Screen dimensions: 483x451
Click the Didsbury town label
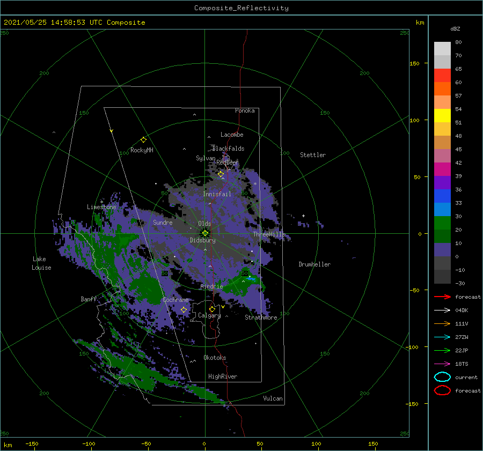(x=202, y=240)
